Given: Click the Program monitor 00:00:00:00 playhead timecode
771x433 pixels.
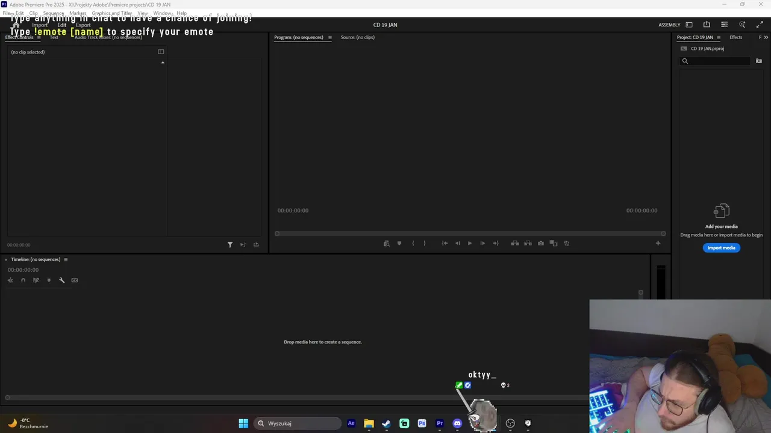Looking at the screenshot, I should coord(293,210).
